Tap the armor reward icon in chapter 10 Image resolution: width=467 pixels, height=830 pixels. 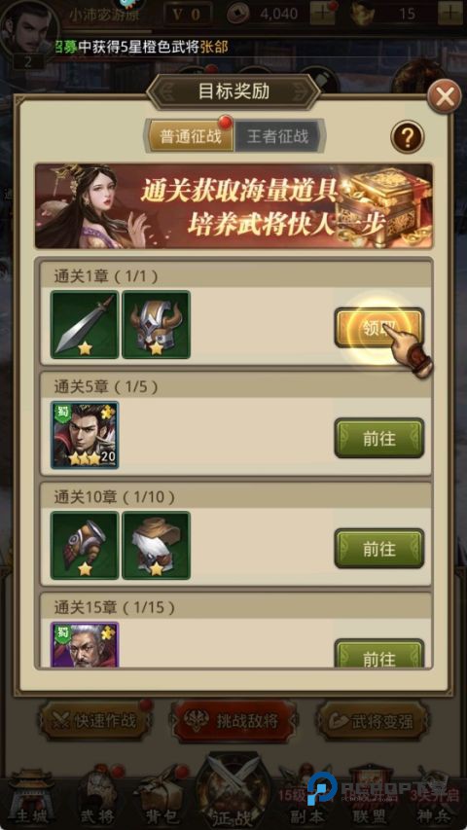[x=157, y=545]
